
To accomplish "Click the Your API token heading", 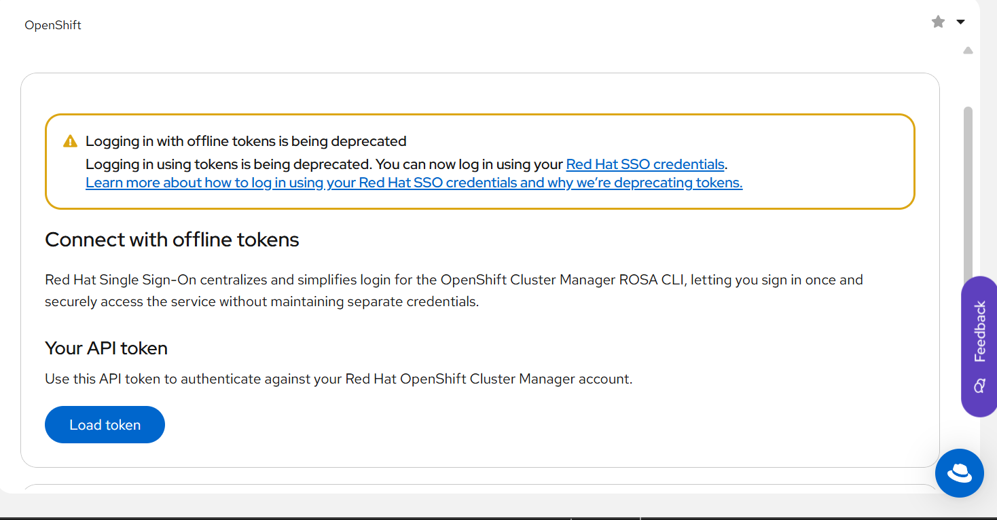I will point(106,348).
